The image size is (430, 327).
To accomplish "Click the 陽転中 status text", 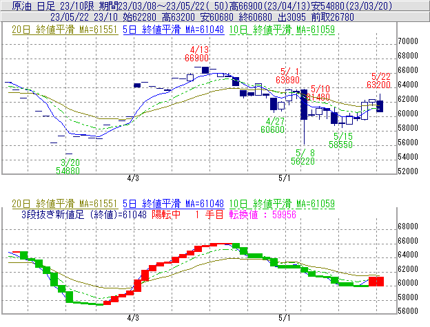I will 166,214.
